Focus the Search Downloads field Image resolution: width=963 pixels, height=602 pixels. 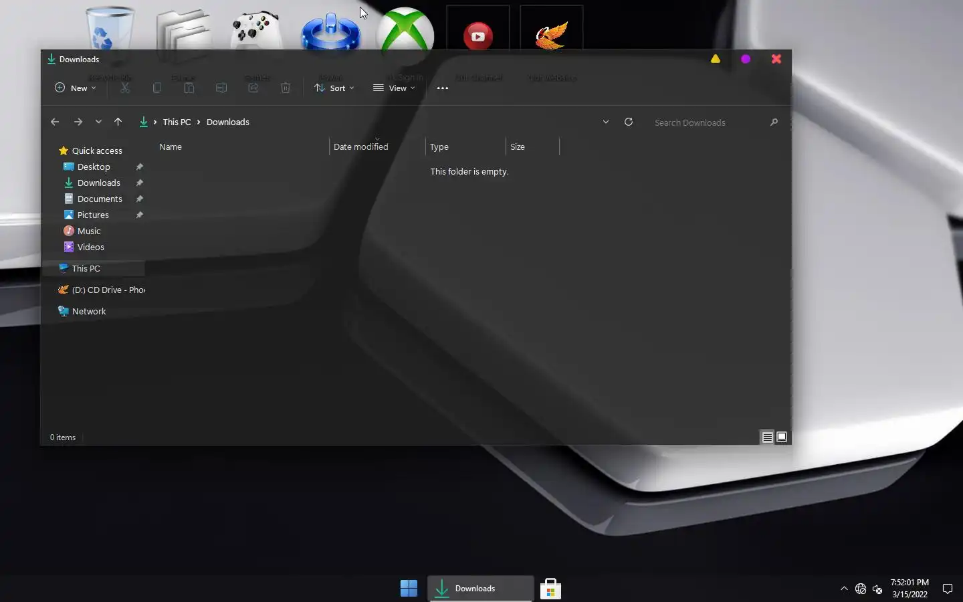[x=708, y=122]
